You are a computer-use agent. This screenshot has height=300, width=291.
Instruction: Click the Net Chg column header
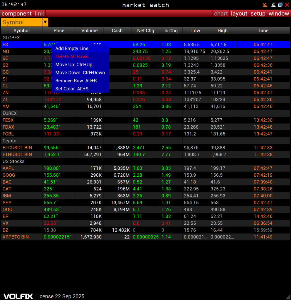[145, 30]
